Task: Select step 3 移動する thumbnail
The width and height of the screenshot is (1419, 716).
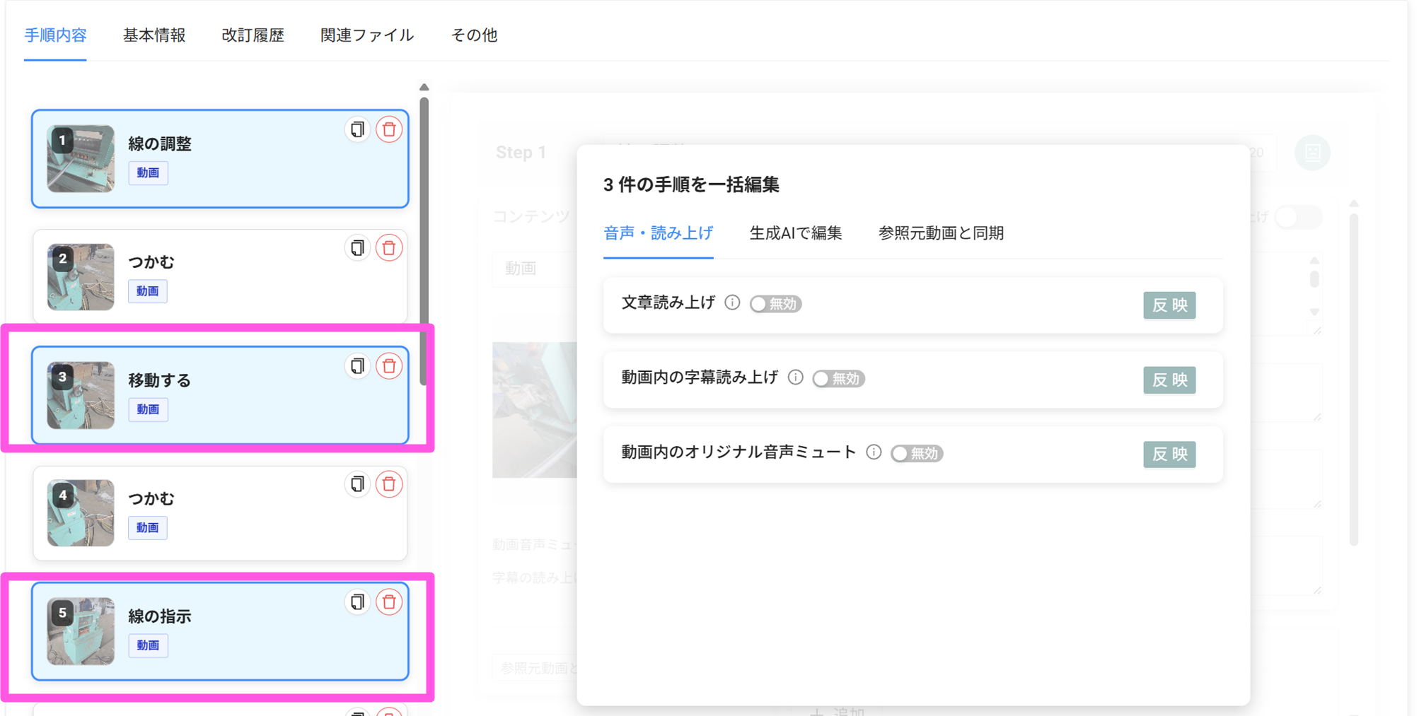Action: 81,395
